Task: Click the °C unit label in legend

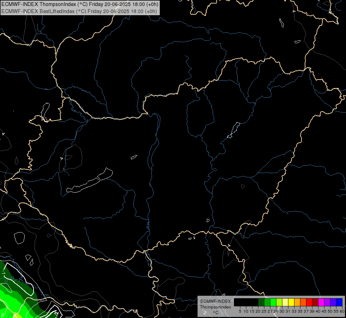Action: [x=216, y=313]
